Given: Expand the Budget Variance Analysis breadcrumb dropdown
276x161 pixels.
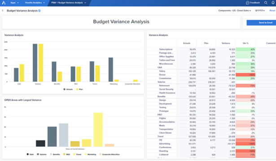Looking at the screenshot, I should click(69, 3).
